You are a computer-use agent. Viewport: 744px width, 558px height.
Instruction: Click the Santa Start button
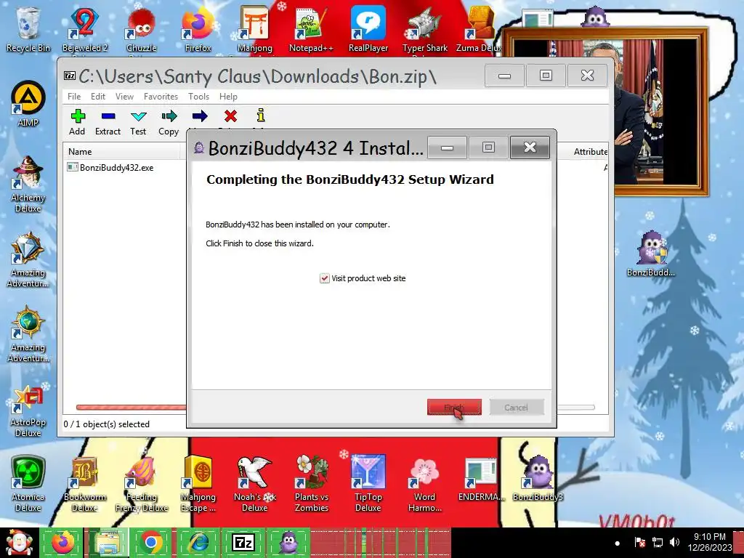coord(19,543)
